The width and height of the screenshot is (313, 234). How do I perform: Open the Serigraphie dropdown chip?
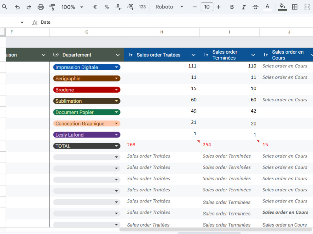(x=87, y=78)
